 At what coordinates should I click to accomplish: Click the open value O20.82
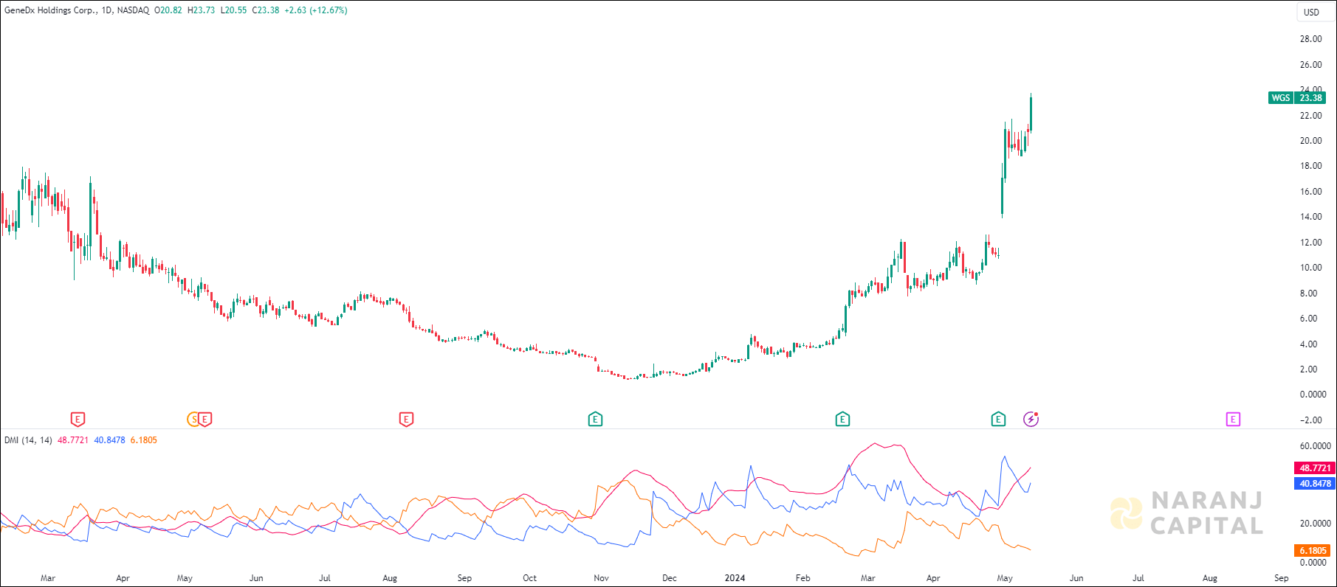pos(168,10)
